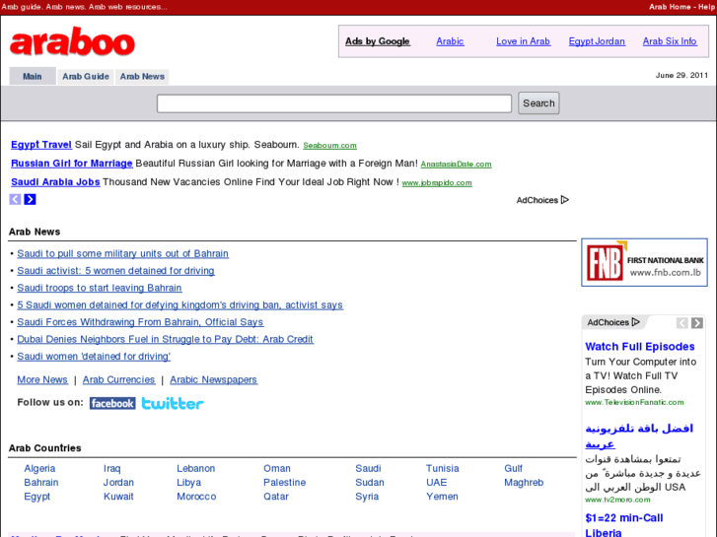
Task: Switch to the Main tab
Action: pos(33,76)
